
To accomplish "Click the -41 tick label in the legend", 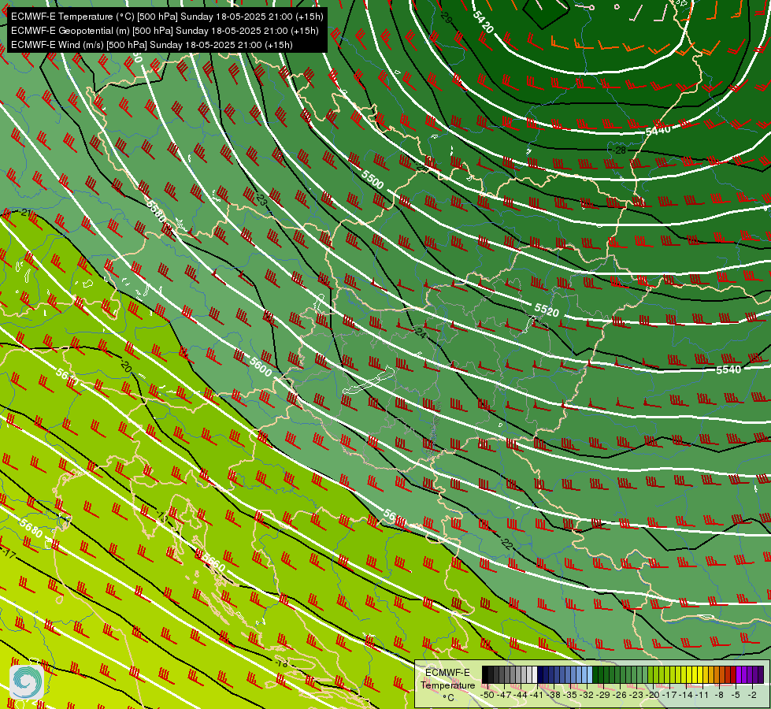I will (x=537, y=695).
